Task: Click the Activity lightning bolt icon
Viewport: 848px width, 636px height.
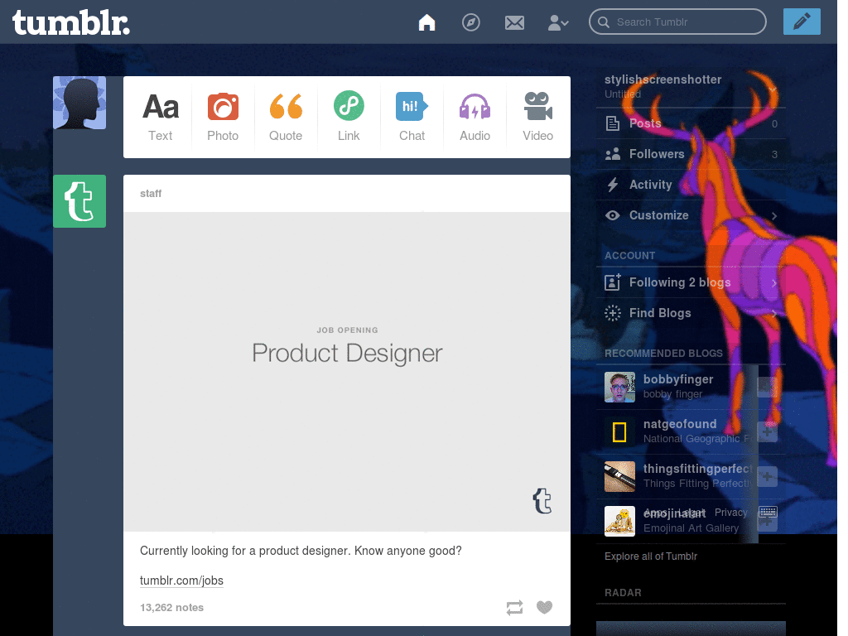Action: coord(612,185)
